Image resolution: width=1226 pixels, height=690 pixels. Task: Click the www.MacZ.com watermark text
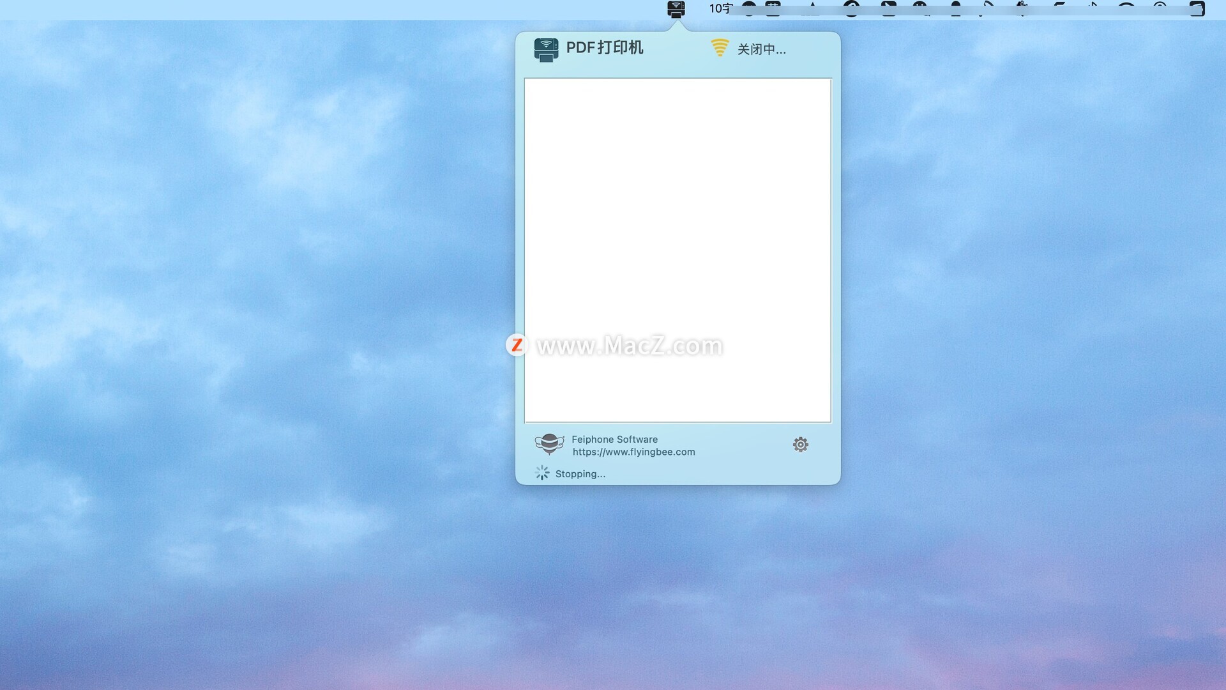click(x=629, y=346)
